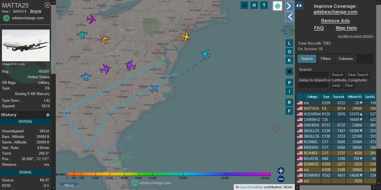Select the magenta aircraft near Toledo
Viewport: 381px width, 190px height.
pyautogui.click(x=91, y=19)
